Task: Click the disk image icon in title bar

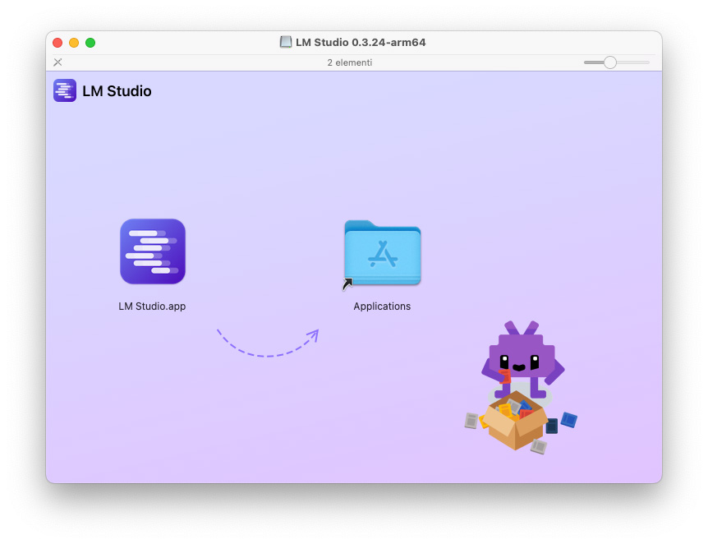Action: click(x=285, y=42)
